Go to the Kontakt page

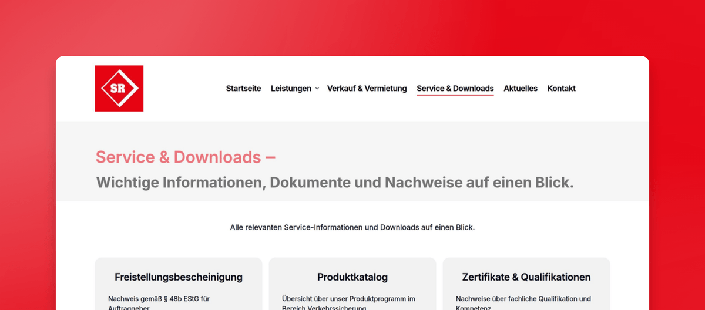pyautogui.click(x=562, y=89)
